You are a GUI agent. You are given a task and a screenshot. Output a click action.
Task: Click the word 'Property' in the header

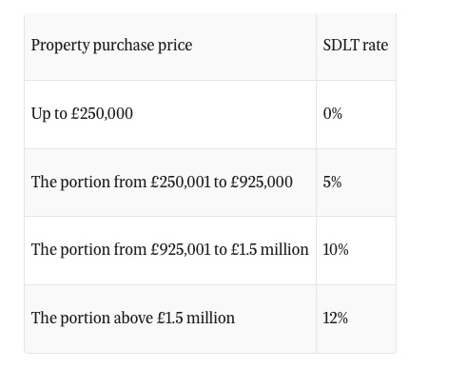60,46
